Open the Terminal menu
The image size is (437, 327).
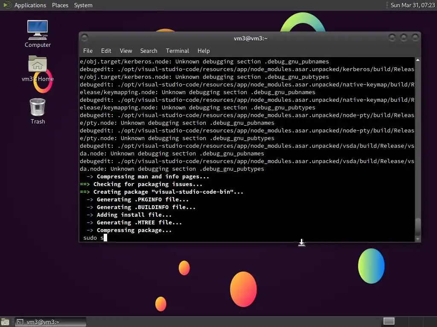coord(177,51)
